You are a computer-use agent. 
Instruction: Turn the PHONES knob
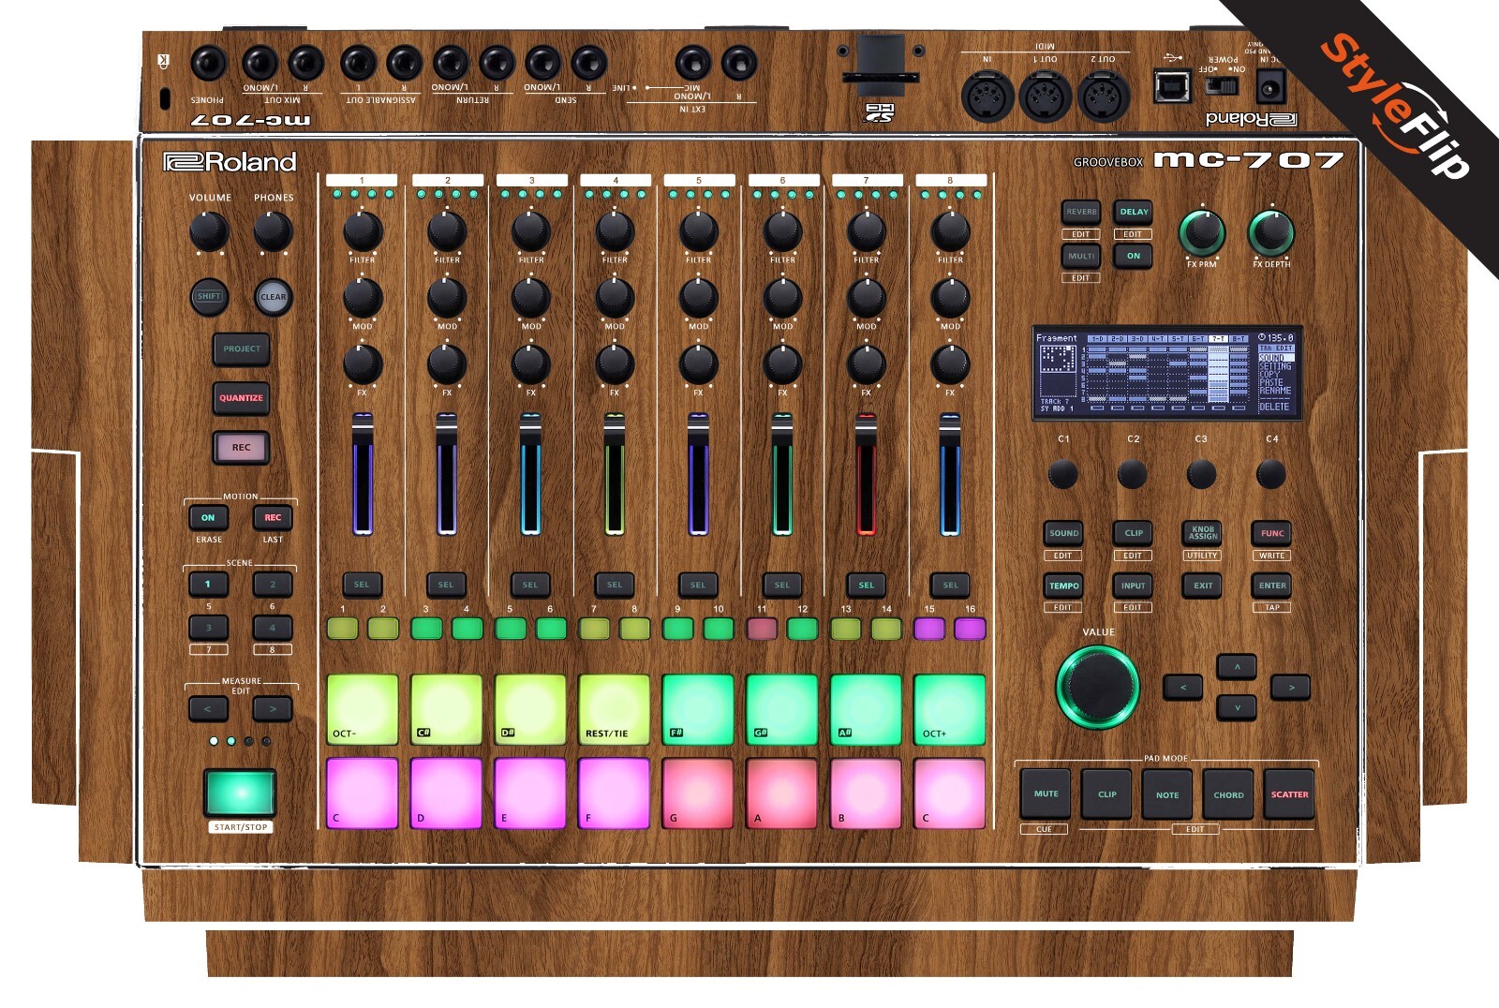pos(273,230)
